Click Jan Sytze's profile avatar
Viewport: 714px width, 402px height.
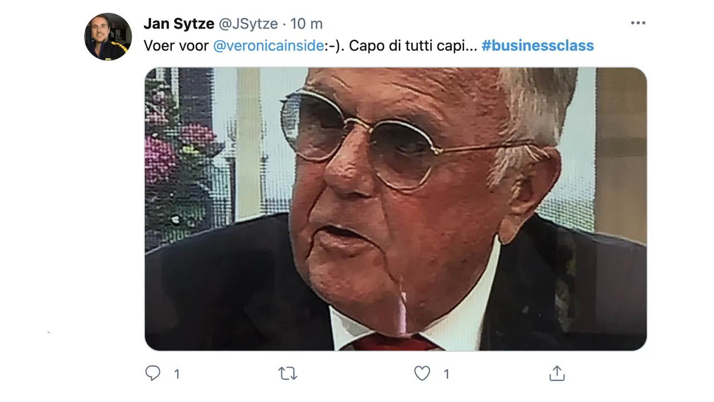click(108, 37)
